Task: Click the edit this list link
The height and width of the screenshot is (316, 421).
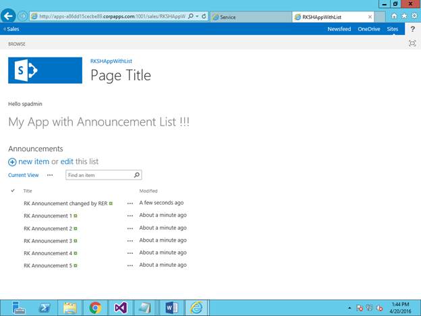Action: point(67,161)
